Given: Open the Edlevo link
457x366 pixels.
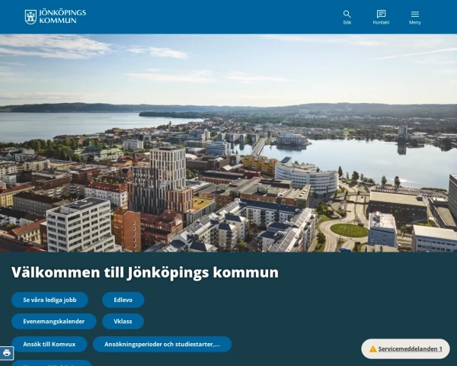Looking at the screenshot, I should [x=123, y=300].
